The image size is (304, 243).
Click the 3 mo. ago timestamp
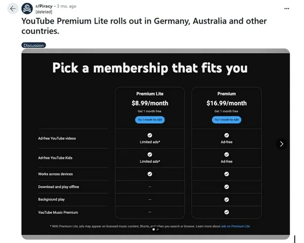tap(66, 6)
